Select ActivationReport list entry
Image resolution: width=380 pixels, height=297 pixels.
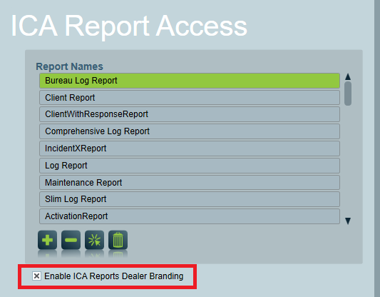tap(190, 216)
